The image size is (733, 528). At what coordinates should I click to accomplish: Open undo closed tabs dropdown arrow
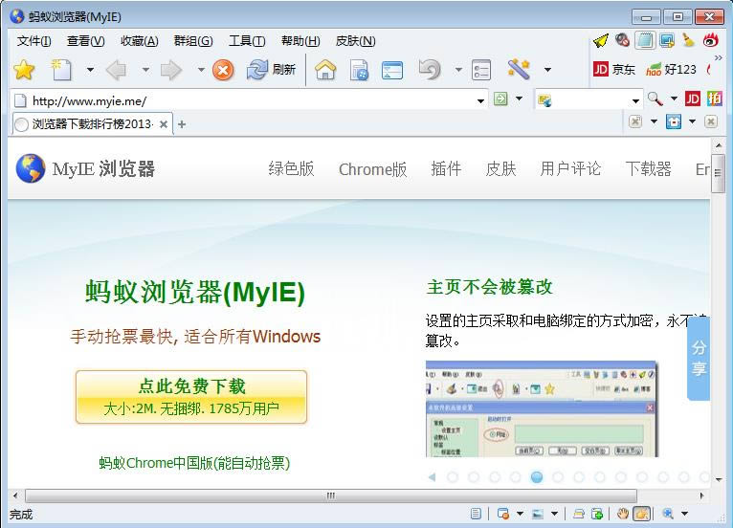458,70
